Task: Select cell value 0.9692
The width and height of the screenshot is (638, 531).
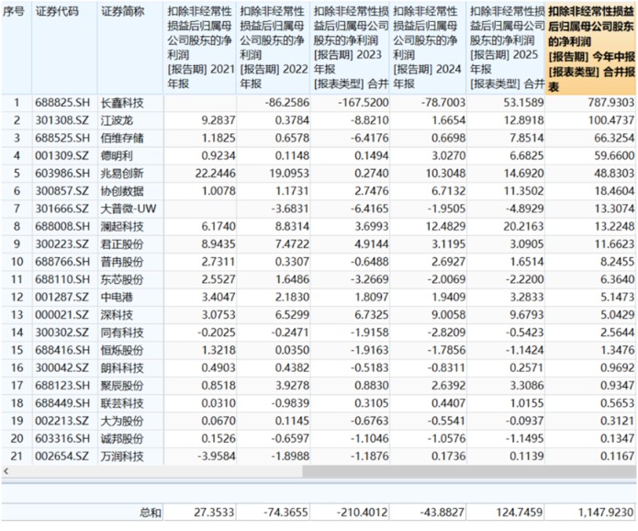Action: pyautogui.click(x=617, y=368)
